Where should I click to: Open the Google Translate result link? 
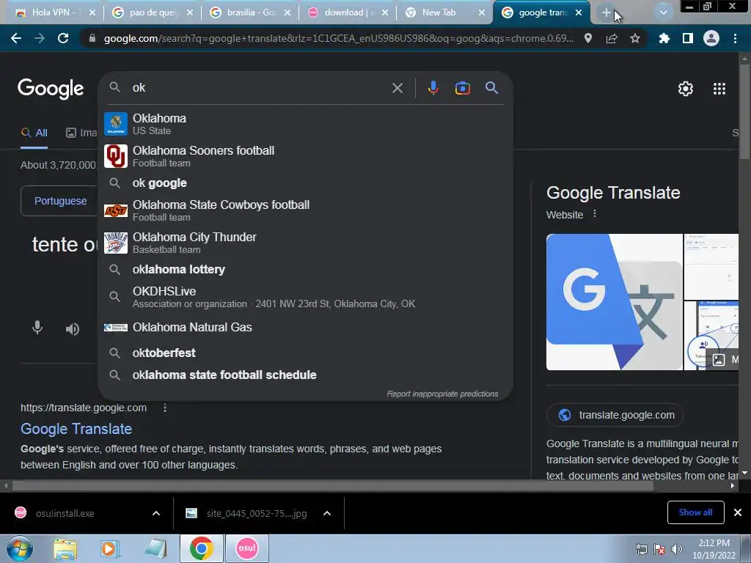point(76,429)
